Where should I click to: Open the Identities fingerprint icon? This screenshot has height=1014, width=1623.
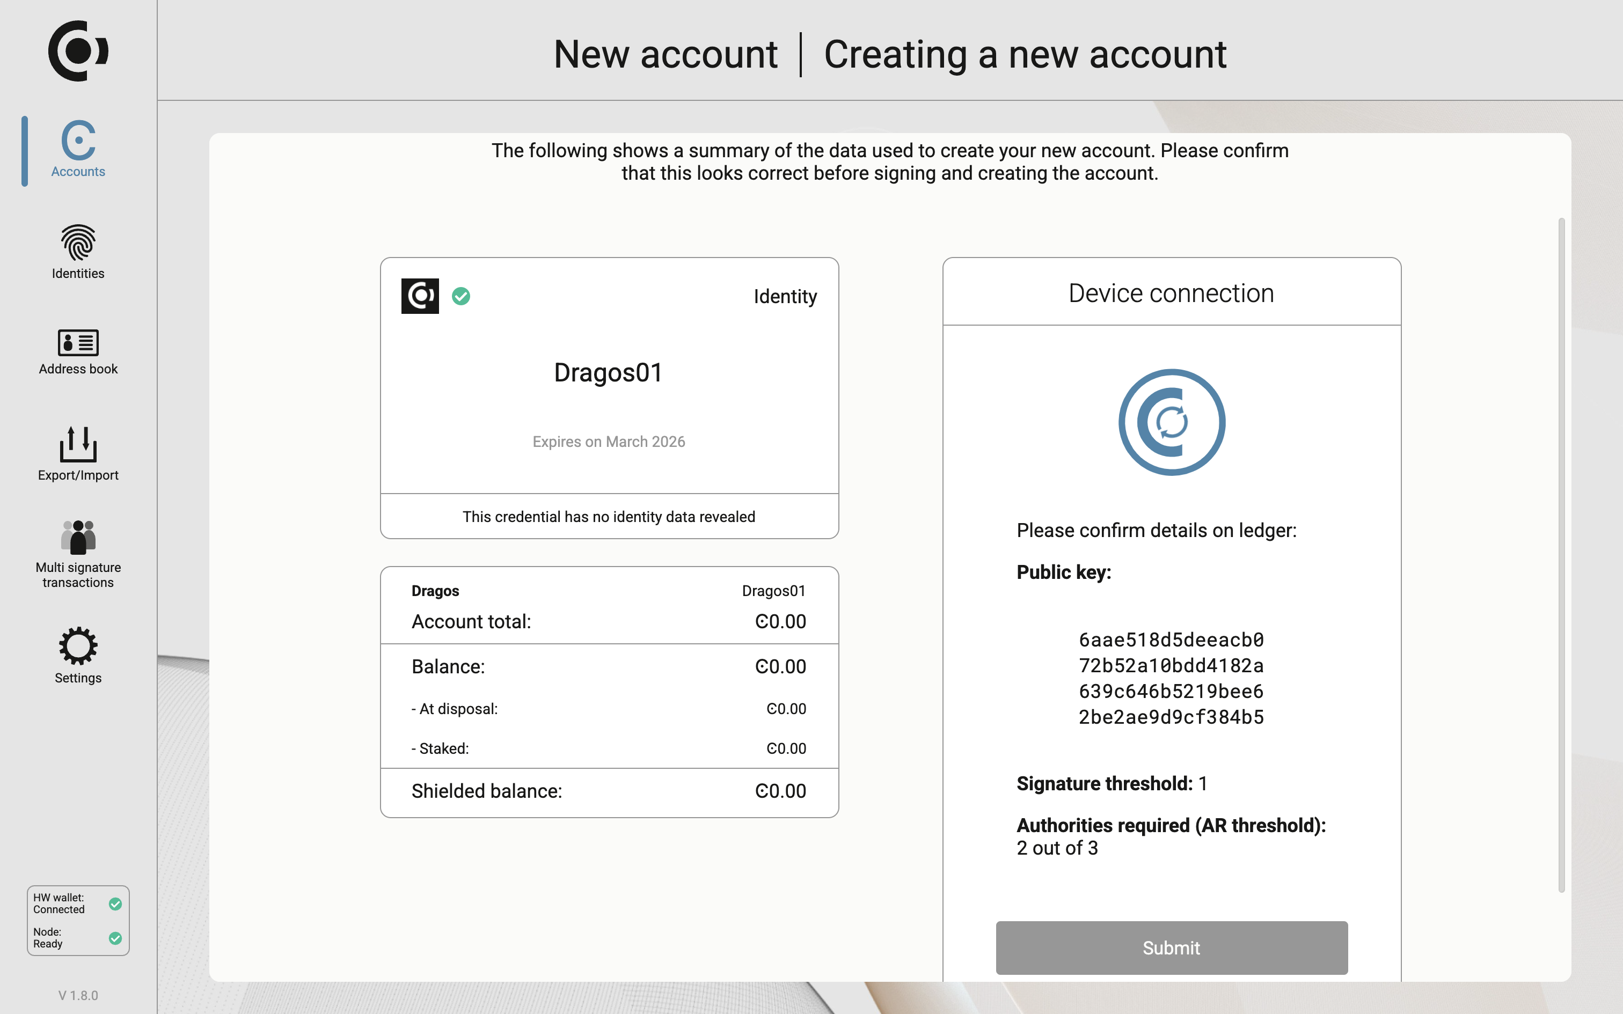point(78,242)
